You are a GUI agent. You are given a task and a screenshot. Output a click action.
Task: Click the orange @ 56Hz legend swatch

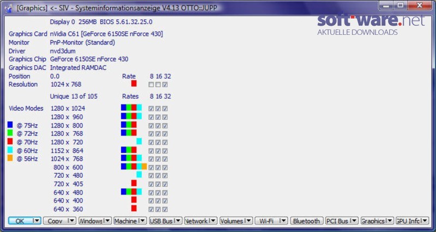click(10, 158)
